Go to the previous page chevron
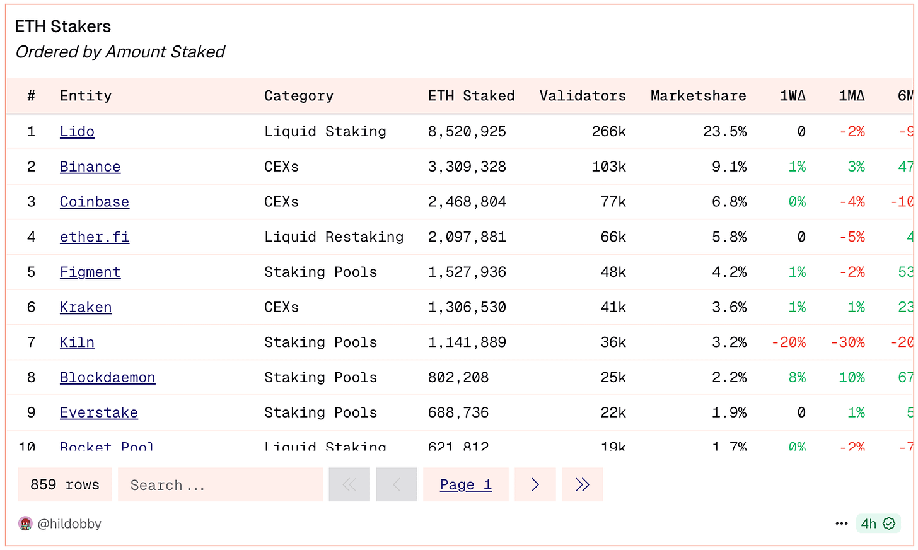This screenshot has height=550, width=918. coord(397,484)
